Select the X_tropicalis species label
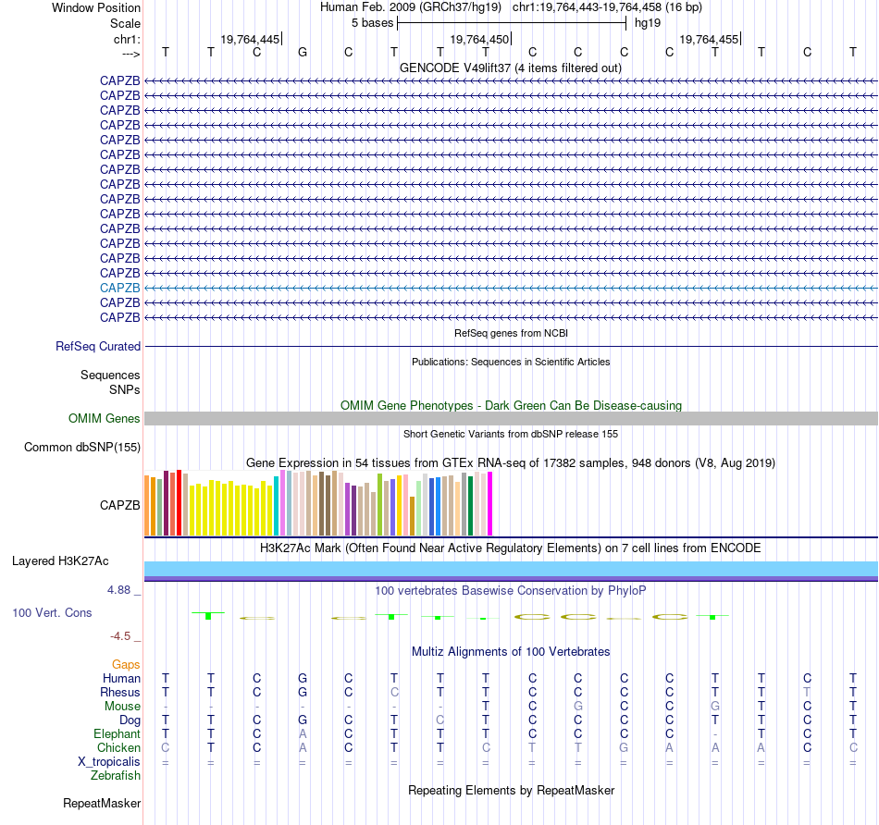 pyautogui.click(x=109, y=762)
